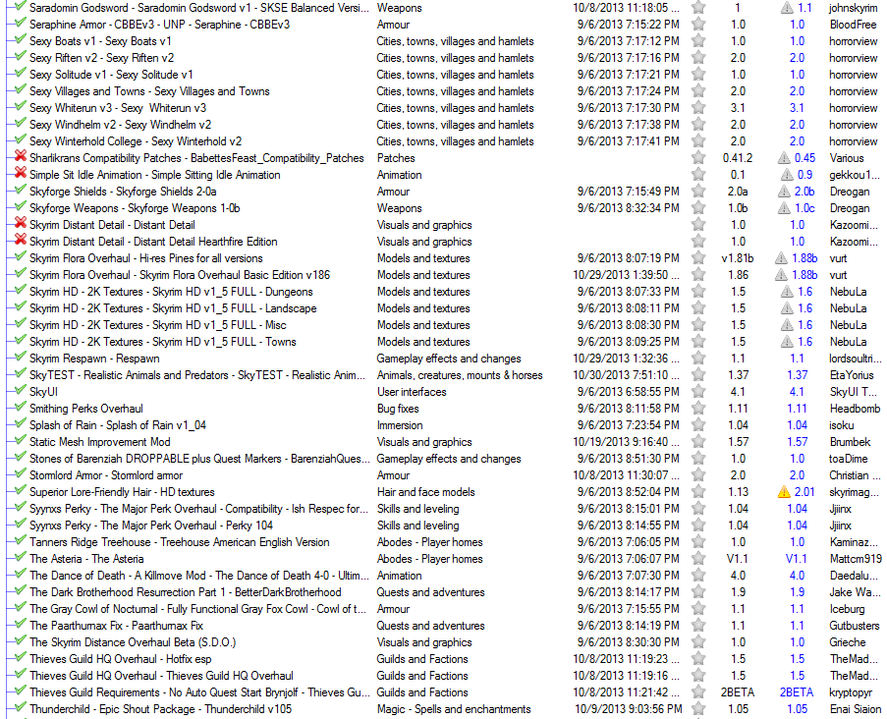Select the Sexy Villages and Towns mod
This screenshot has height=719, width=887.
pos(149,91)
